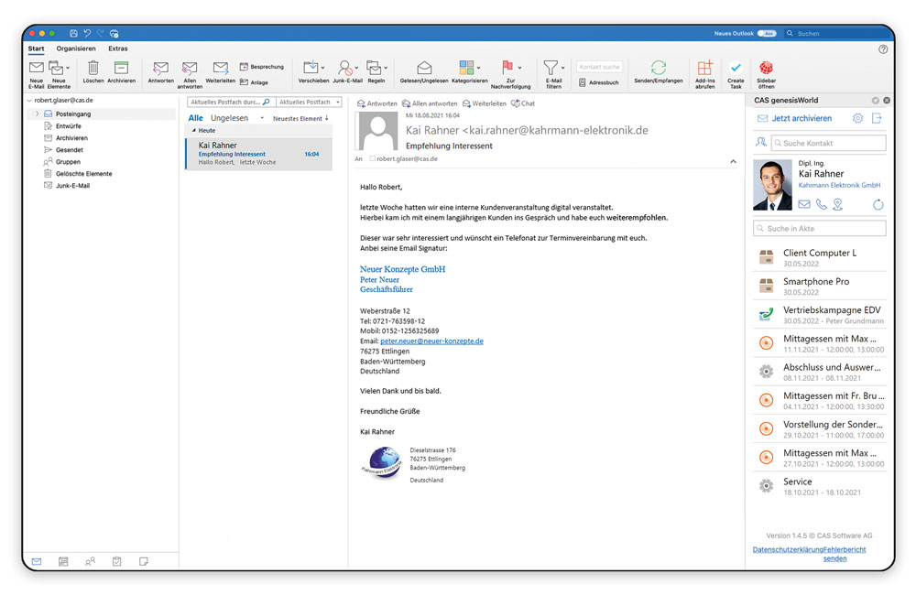Open the Adressbuch
The width and height of the screenshot is (916, 595).
coord(599,82)
